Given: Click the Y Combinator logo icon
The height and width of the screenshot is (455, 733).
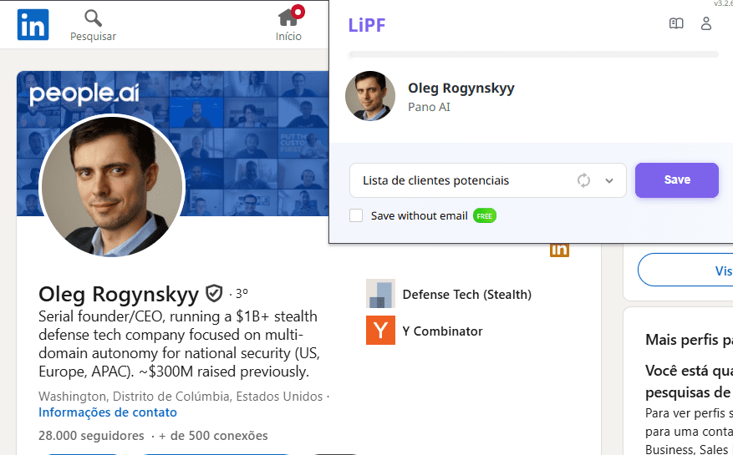Looking at the screenshot, I should click(x=380, y=331).
